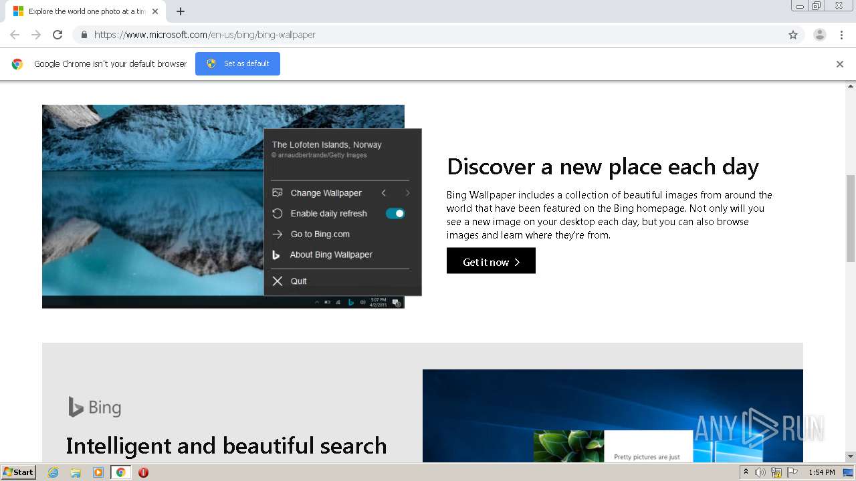Click the page vertical scrollbar thumb

[x=851, y=218]
